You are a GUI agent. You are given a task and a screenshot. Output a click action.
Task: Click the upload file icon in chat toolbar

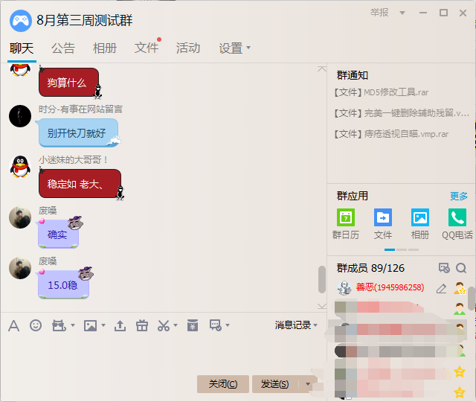coord(120,325)
